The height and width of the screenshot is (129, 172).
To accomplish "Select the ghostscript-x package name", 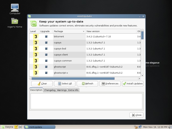I will (61, 73).
